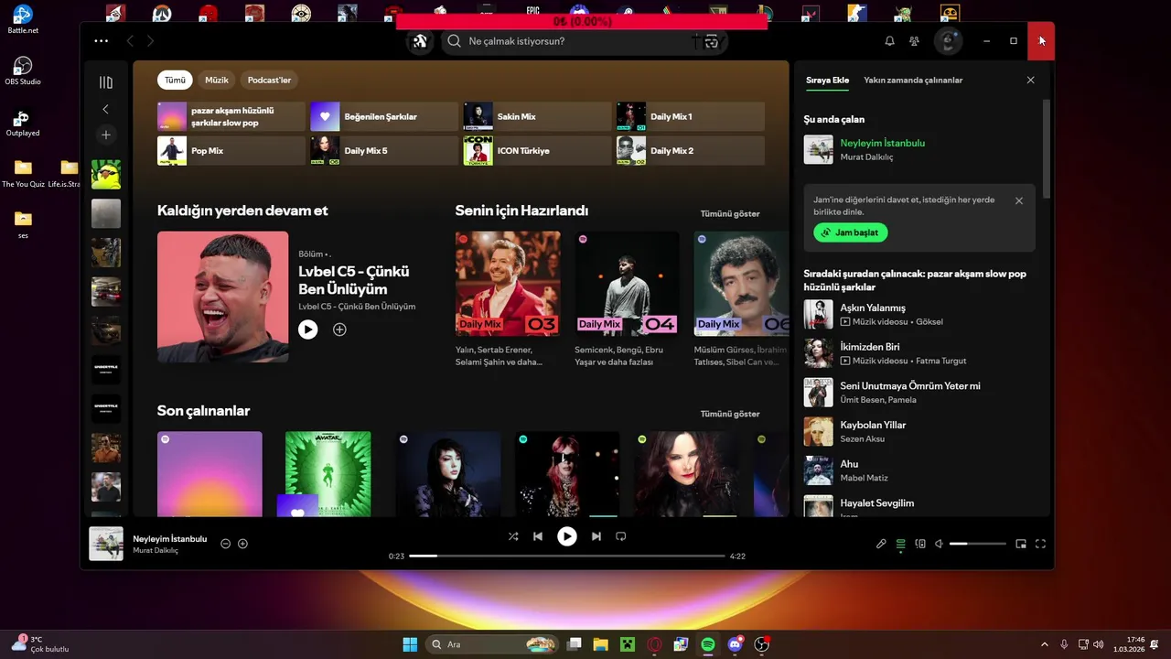Select Kaybolan Yıllar in the queue
This screenshot has height=659, width=1171.
pyautogui.click(x=919, y=431)
